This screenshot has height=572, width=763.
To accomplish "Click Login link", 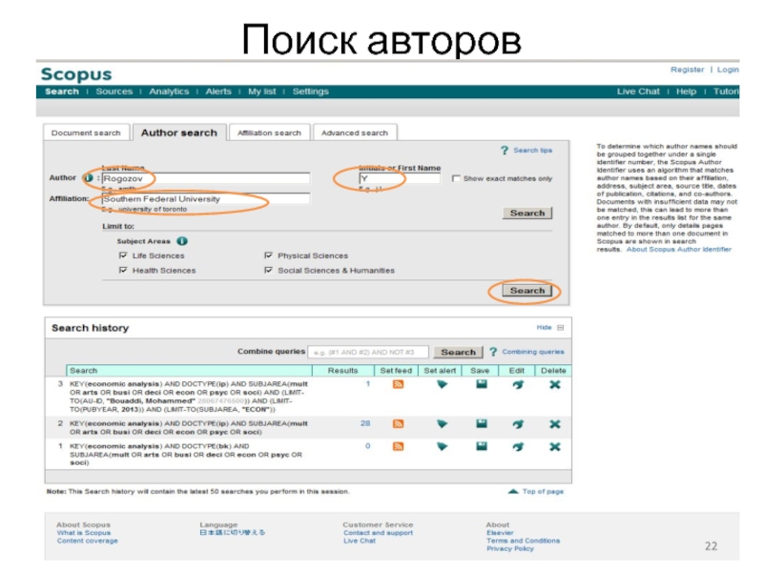I will [x=728, y=70].
